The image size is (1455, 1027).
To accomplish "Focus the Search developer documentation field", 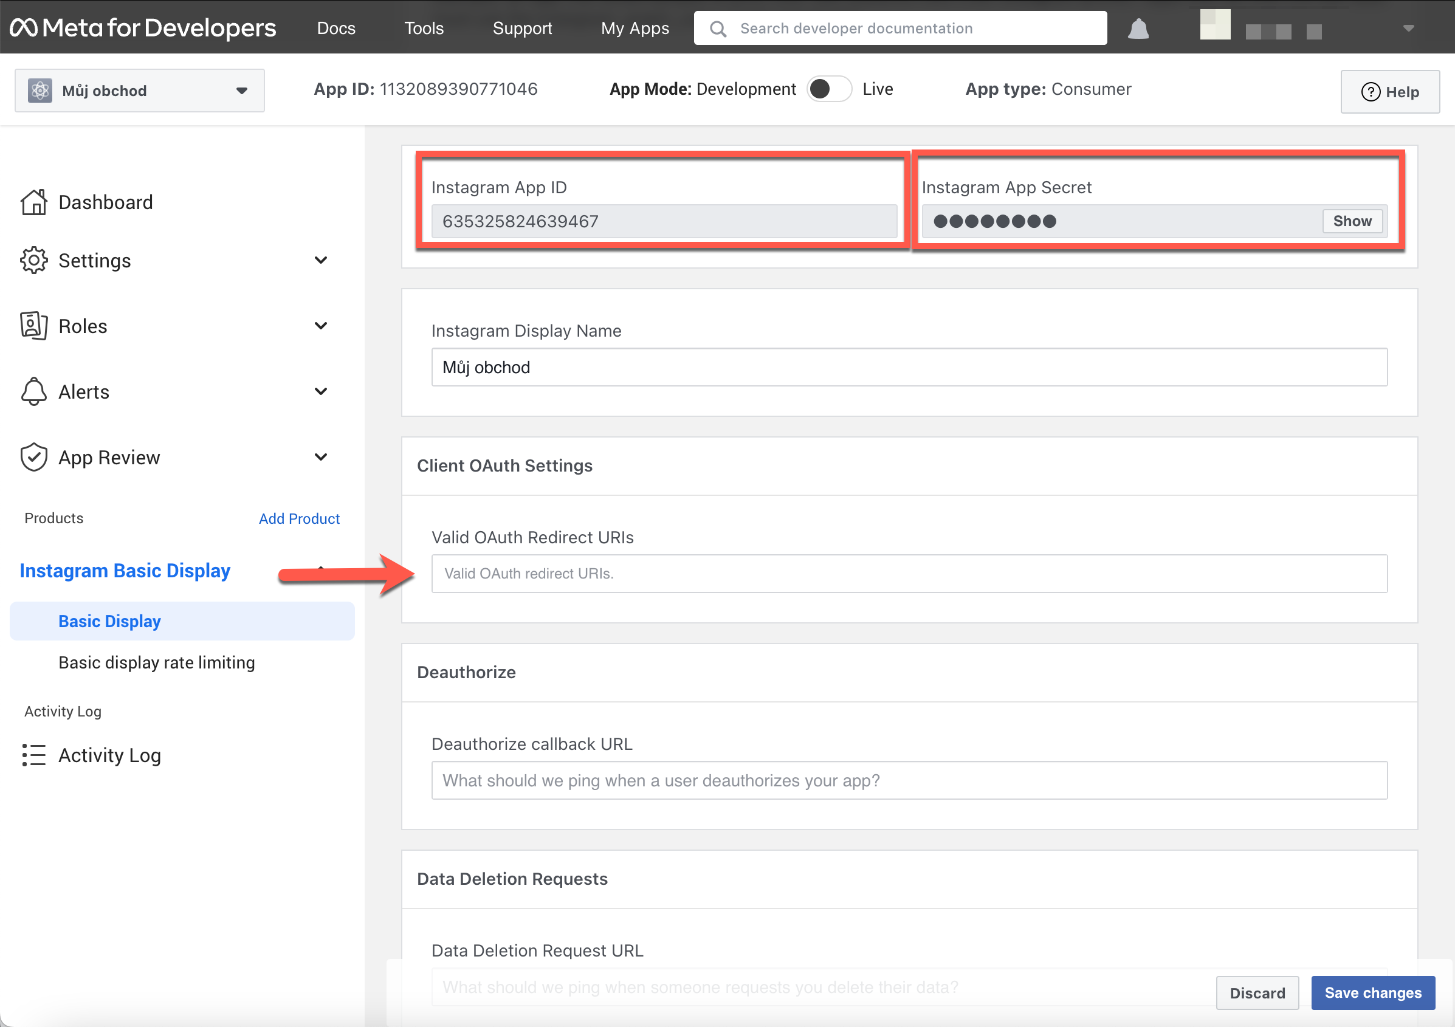I will [901, 29].
